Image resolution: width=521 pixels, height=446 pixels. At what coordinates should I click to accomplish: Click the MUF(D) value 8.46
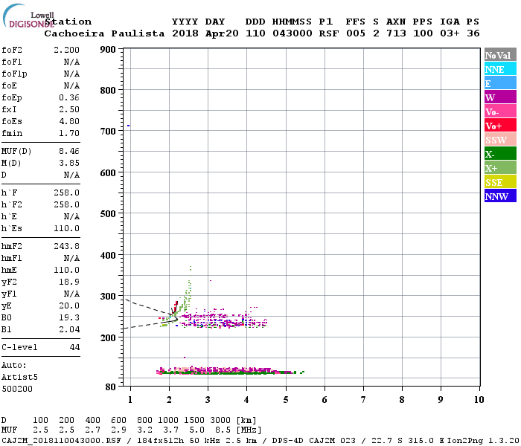pos(69,152)
